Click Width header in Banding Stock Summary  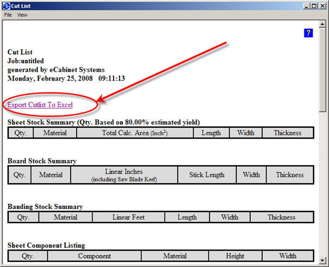click(x=230, y=217)
